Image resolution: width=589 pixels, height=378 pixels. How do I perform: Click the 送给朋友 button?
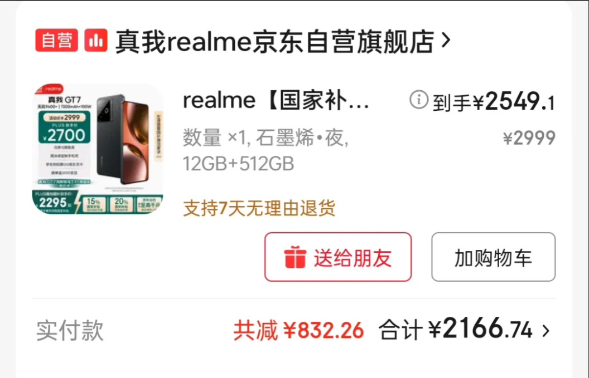pyautogui.click(x=338, y=257)
